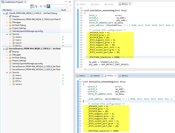This screenshot has width=175, height=133.
Task: Click the Sources folder icon under ServerDeamon
Action: [10, 72]
